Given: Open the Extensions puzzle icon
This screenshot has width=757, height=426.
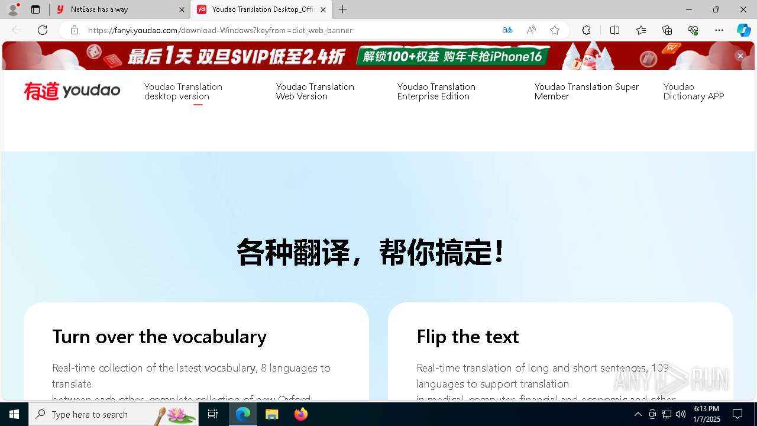Looking at the screenshot, I should (x=586, y=30).
